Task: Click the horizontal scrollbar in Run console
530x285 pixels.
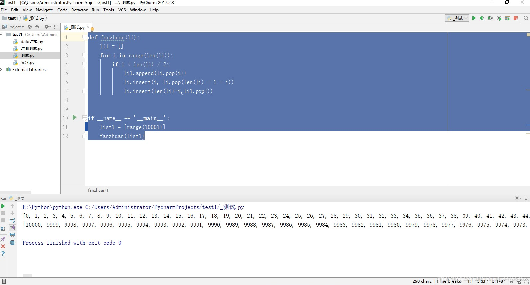Action: tap(27, 276)
